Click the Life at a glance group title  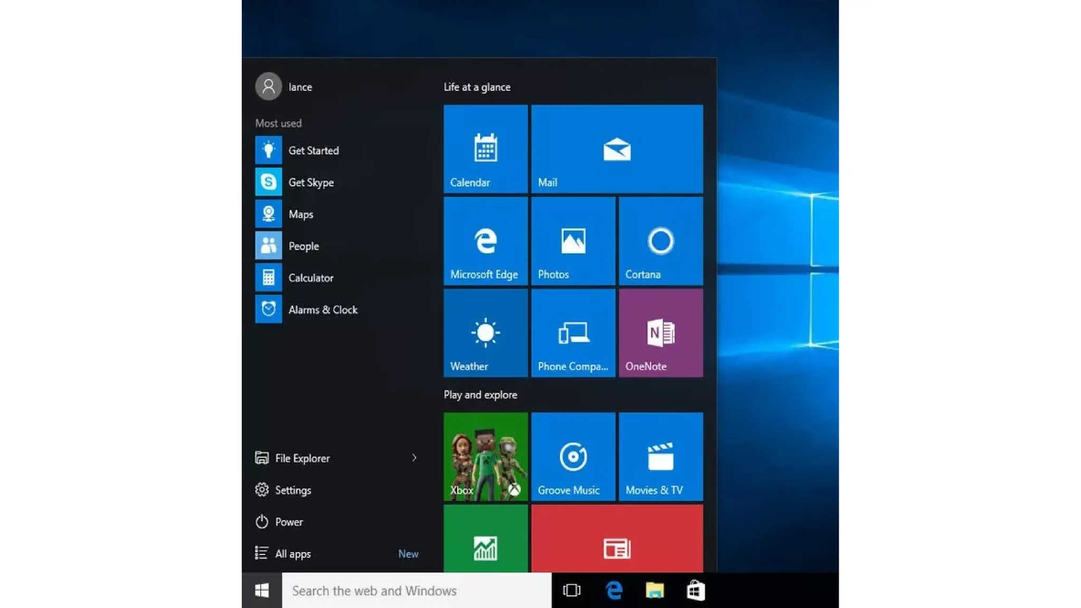477,87
